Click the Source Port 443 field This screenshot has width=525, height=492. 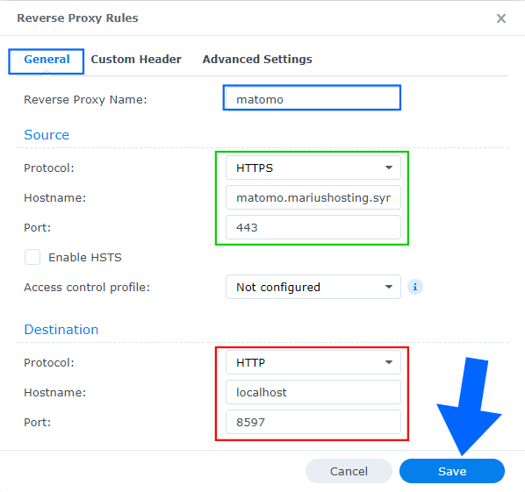click(x=313, y=227)
